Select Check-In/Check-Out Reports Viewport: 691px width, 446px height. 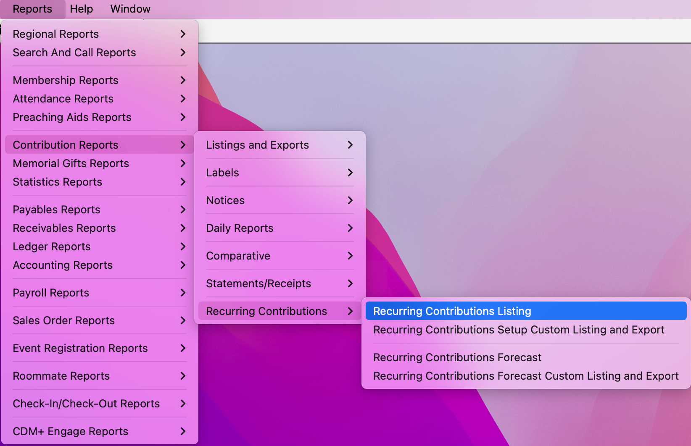coord(86,404)
